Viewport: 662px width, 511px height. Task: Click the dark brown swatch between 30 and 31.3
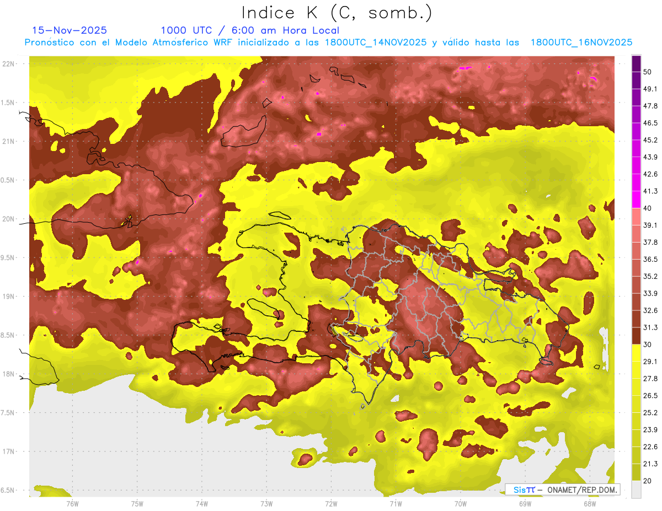click(x=636, y=336)
